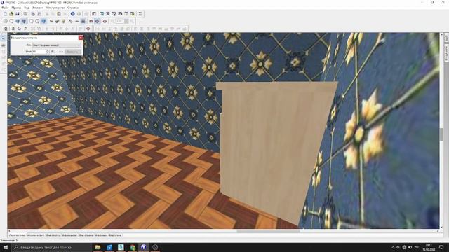Click the Open project folder icon
This screenshot has width=449, height=252.
pos(11,14)
